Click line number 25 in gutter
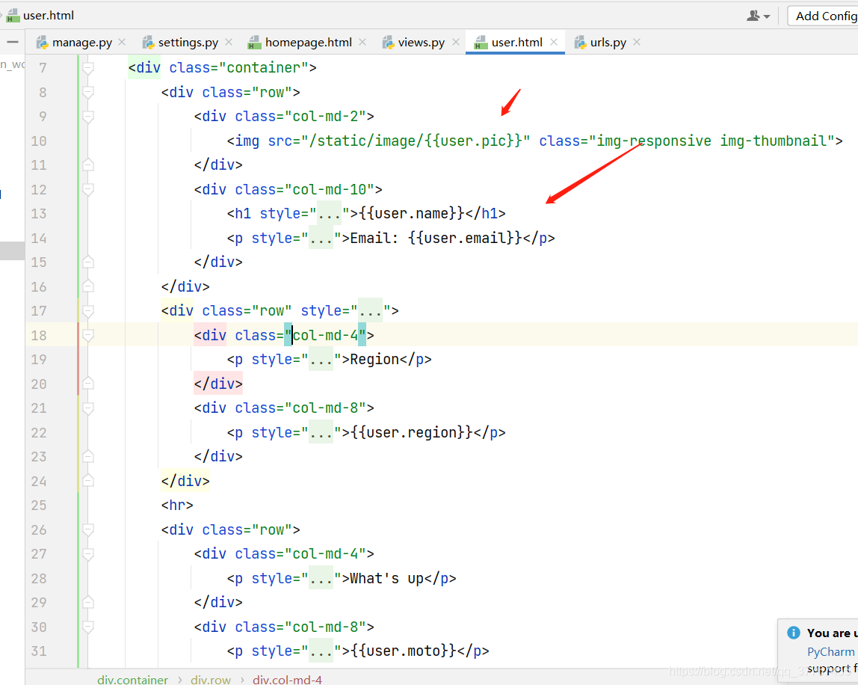 point(39,506)
